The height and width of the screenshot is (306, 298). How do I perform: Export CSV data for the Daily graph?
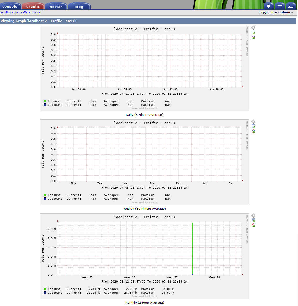253,32
